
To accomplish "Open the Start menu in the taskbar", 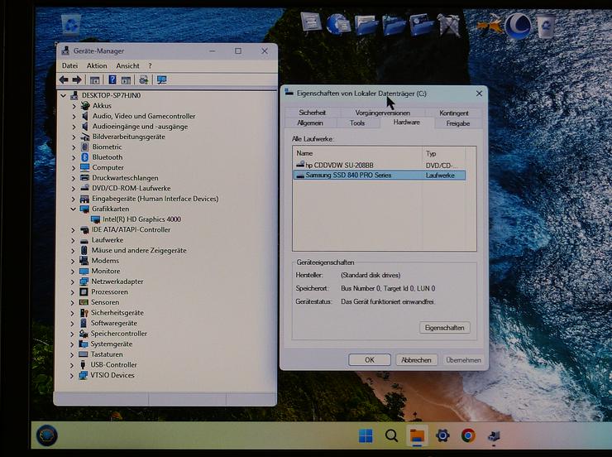I will [366, 435].
